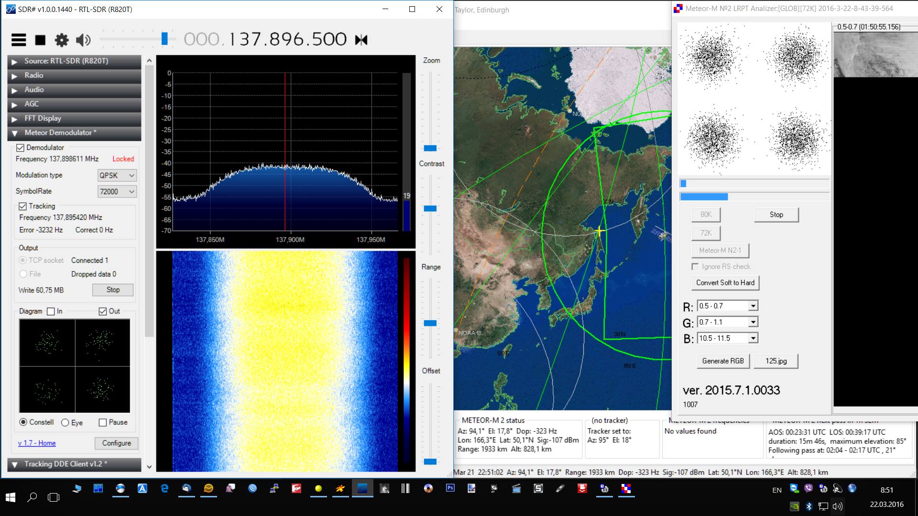Expand the Audio panel
The width and height of the screenshot is (918, 516).
[x=74, y=90]
